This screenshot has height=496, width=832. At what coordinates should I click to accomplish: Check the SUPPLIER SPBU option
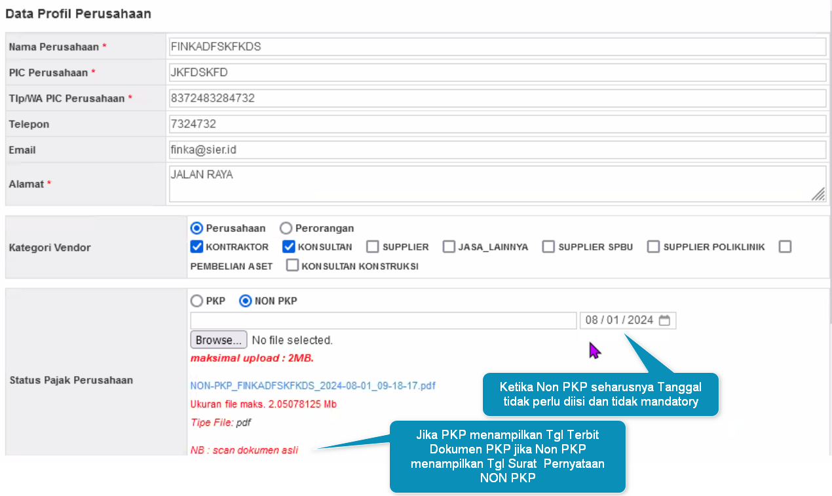548,247
